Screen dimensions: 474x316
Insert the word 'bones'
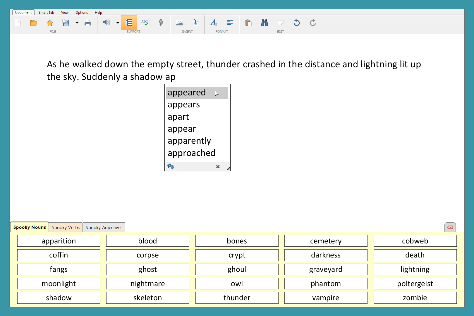click(237, 241)
